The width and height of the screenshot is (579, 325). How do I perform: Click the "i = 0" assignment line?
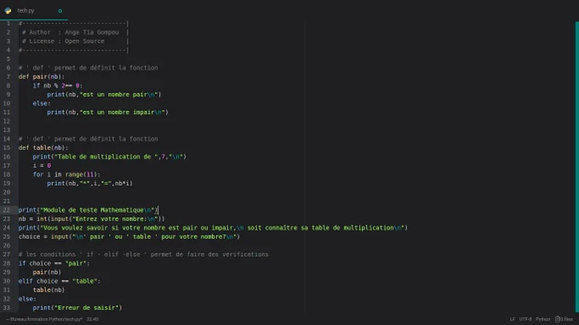click(x=42, y=165)
